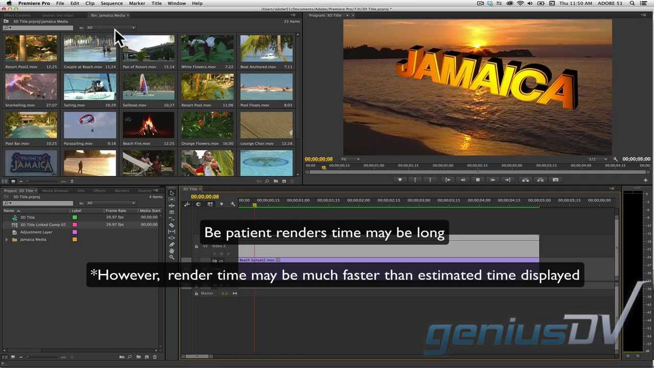654x368 pixels.
Task: Click the Find icon in Project panel
Action: (129, 357)
